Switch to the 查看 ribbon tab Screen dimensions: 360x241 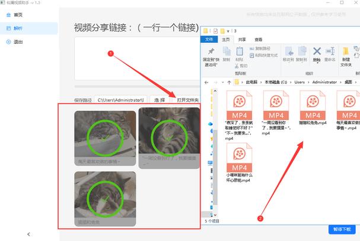(x=259, y=40)
